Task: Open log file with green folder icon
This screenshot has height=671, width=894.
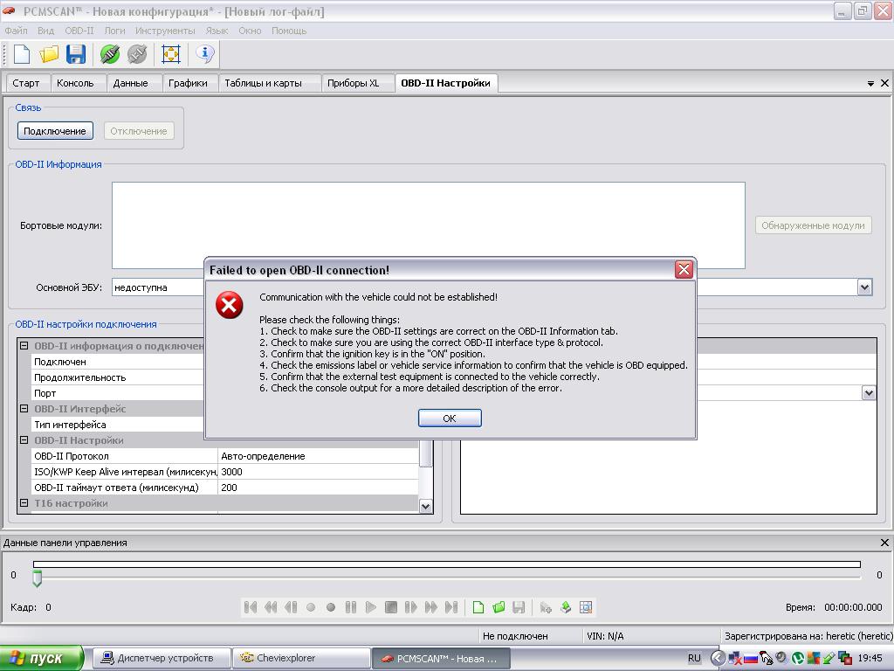Action: (499, 607)
